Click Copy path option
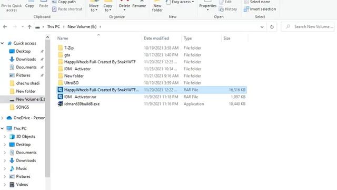 click(x=64, y=2)
